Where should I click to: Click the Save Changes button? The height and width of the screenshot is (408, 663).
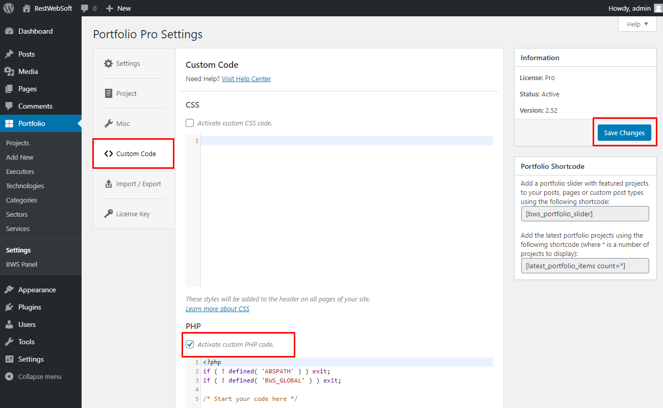[x=624, y=133]
